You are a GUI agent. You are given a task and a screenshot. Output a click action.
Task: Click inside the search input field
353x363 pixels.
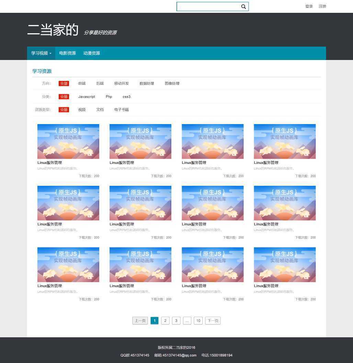point(208,7)
